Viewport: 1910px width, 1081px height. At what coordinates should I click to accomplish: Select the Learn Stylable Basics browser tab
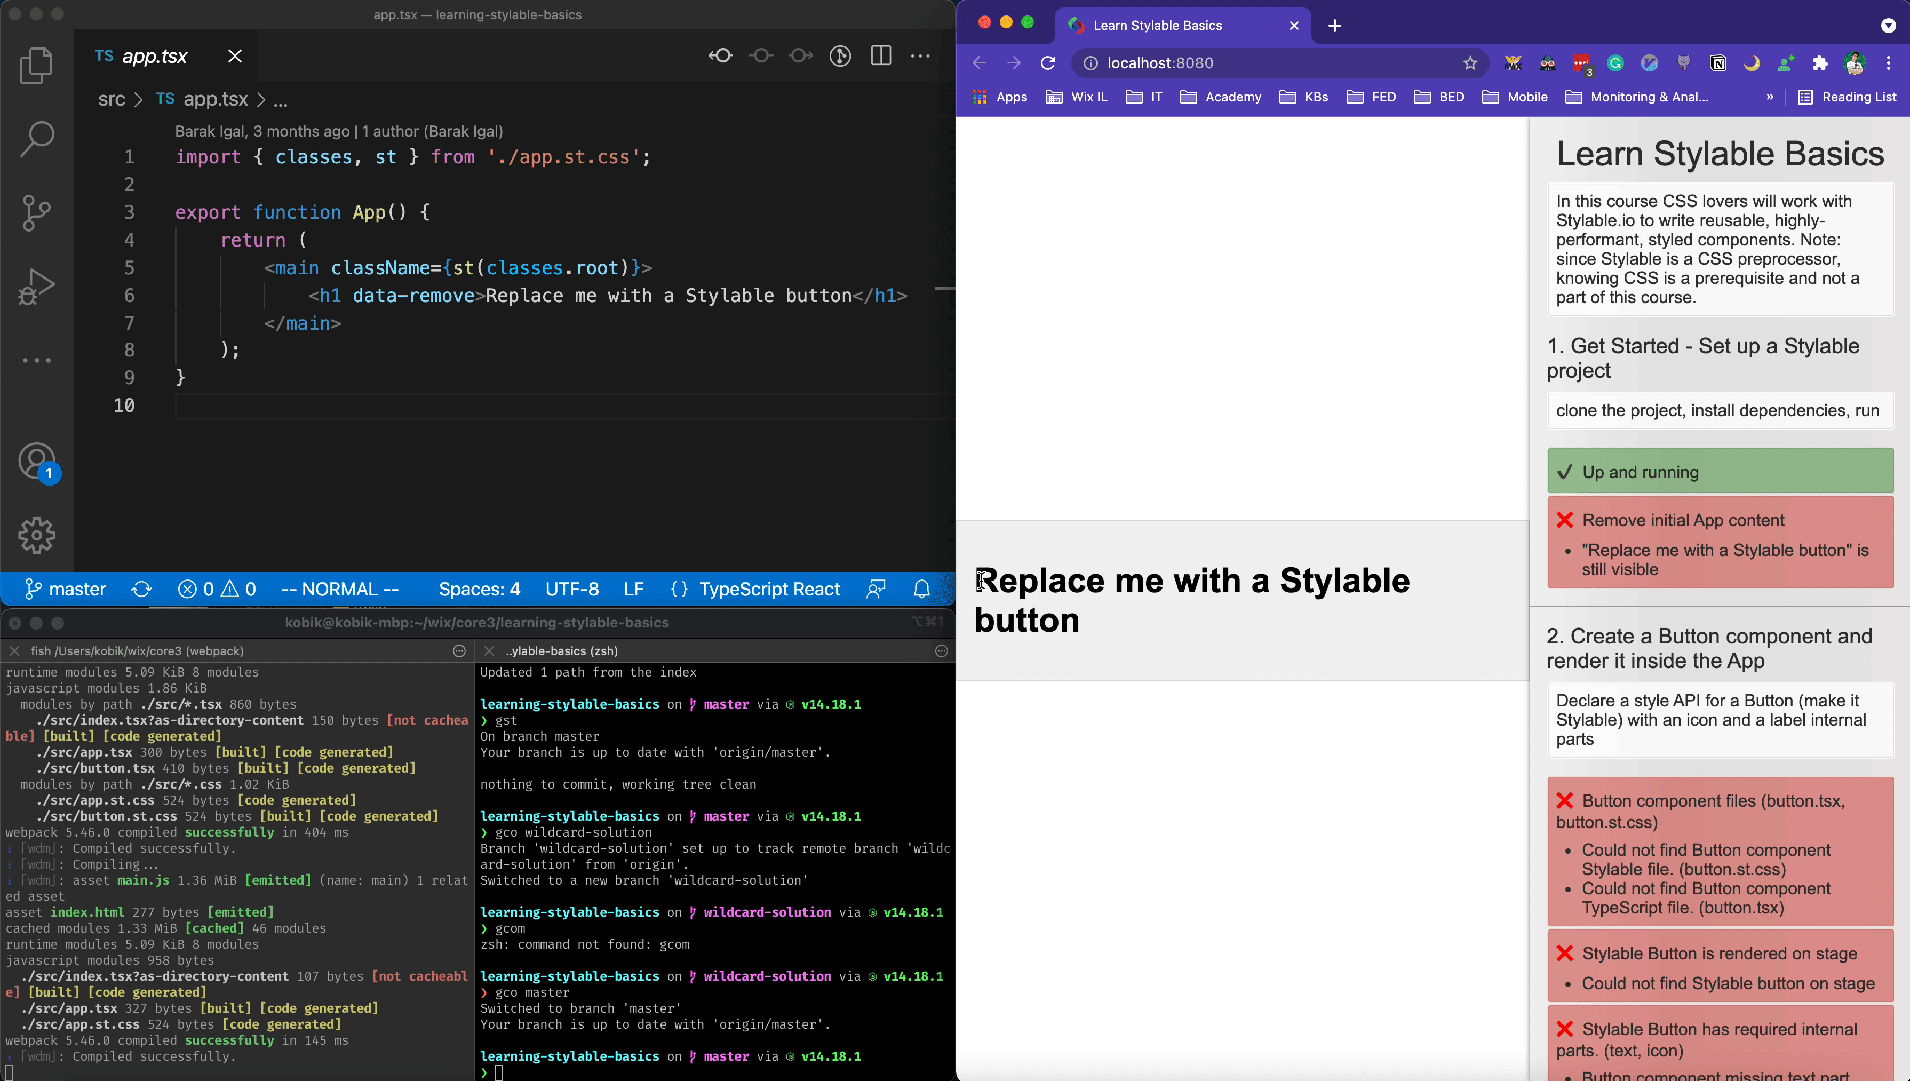(x=1184, y=25)
